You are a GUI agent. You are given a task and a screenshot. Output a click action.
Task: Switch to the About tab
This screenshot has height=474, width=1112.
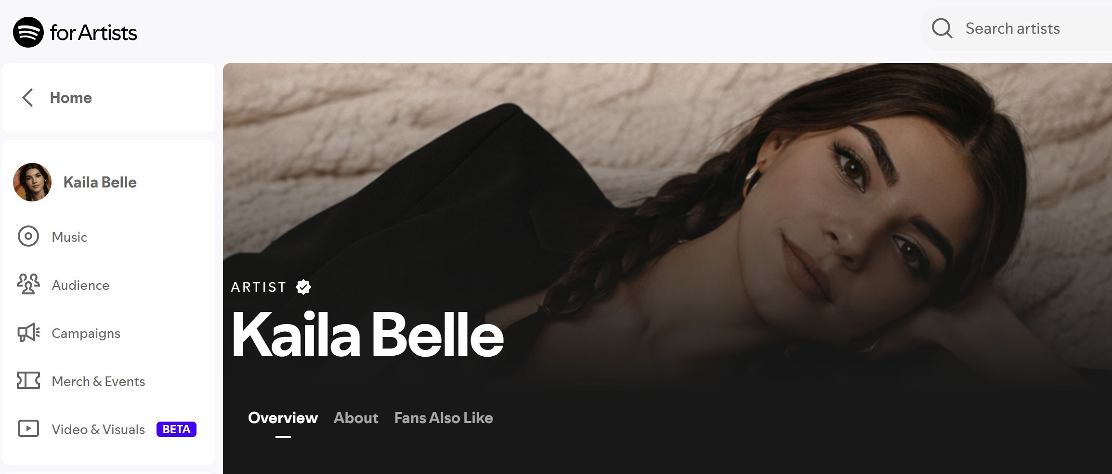356,418
